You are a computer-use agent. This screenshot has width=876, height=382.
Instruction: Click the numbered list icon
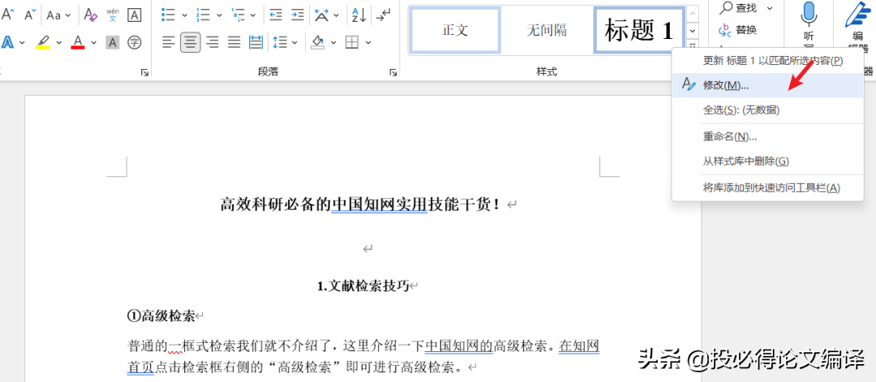click(x=204, y=15)
